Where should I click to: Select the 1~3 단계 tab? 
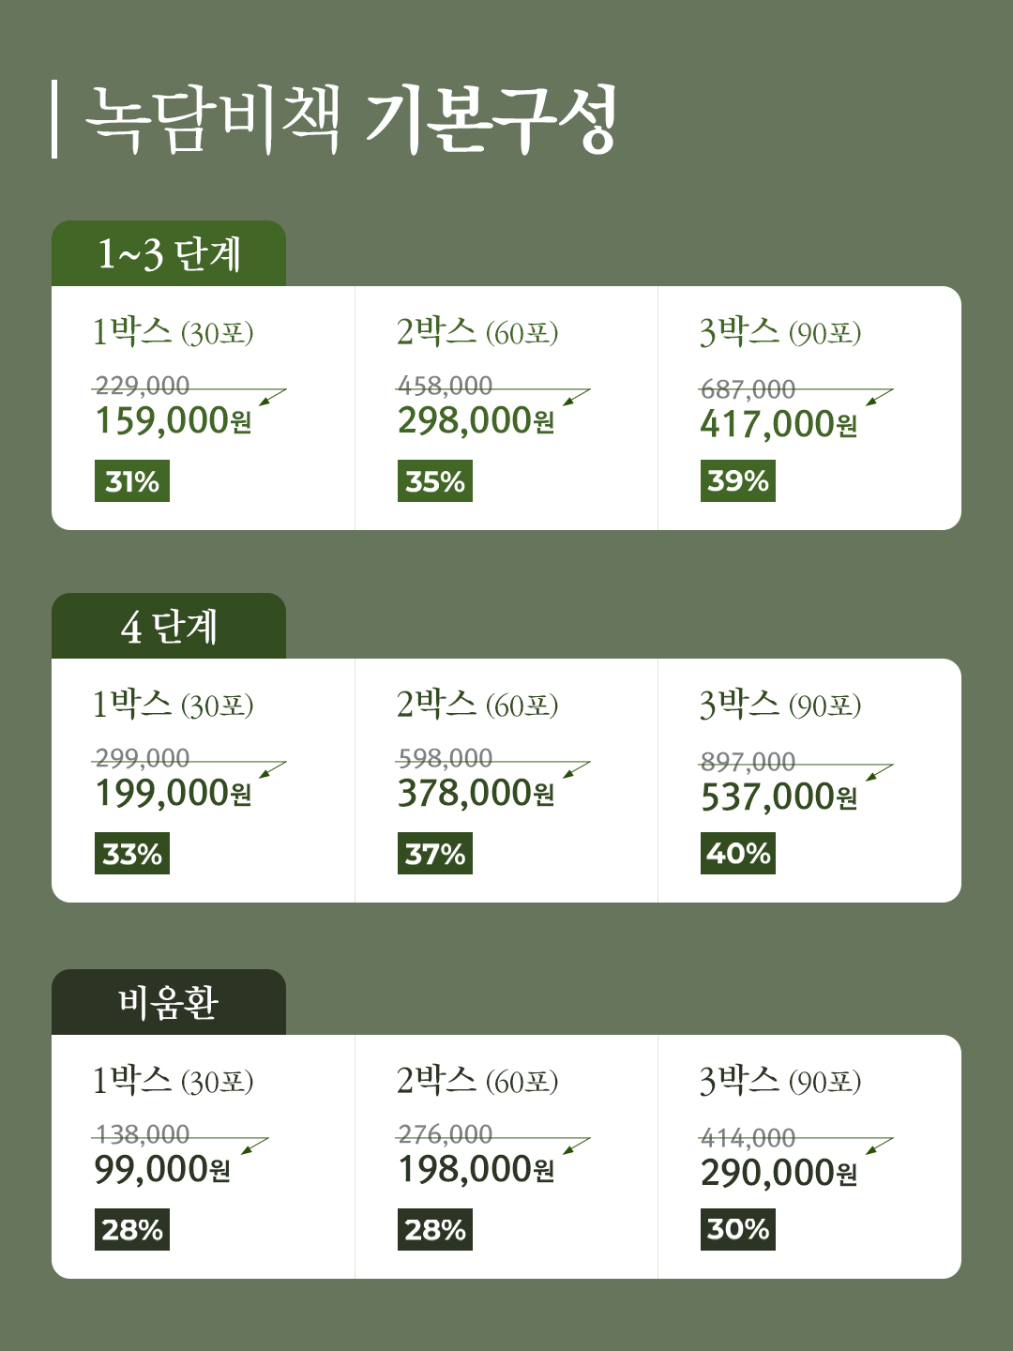169,254
